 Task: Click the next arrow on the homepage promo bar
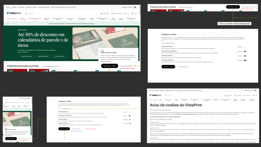[x=135, y=24]
